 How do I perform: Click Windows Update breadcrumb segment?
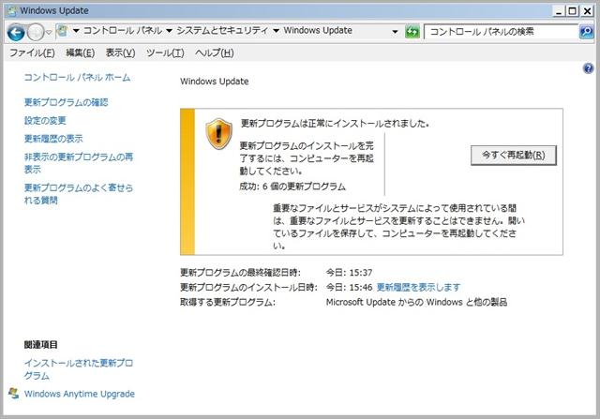click(x=318, y=31)
